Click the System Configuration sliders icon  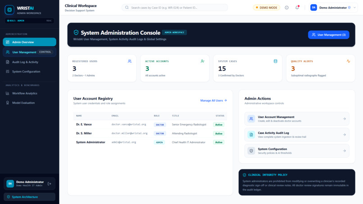coord(8,72)
